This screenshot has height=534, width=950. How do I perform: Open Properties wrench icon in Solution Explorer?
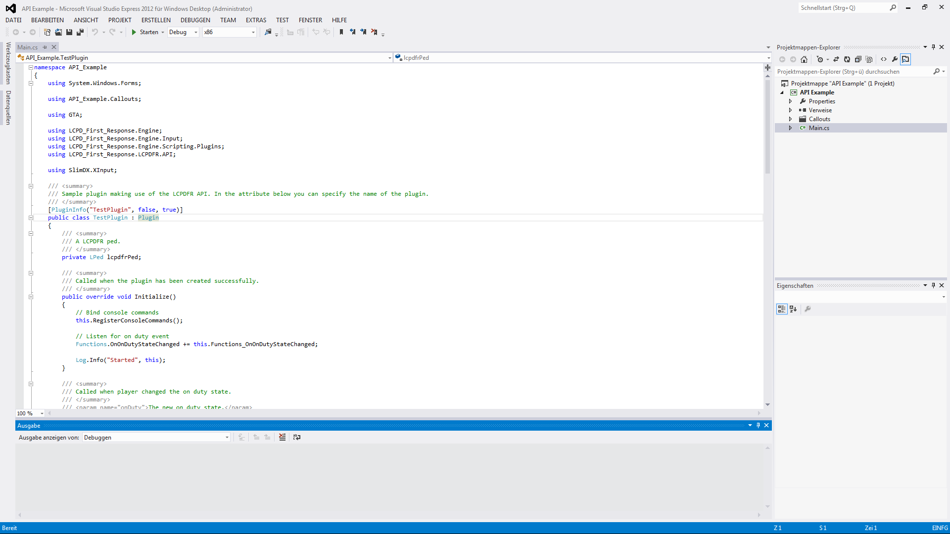895,59
